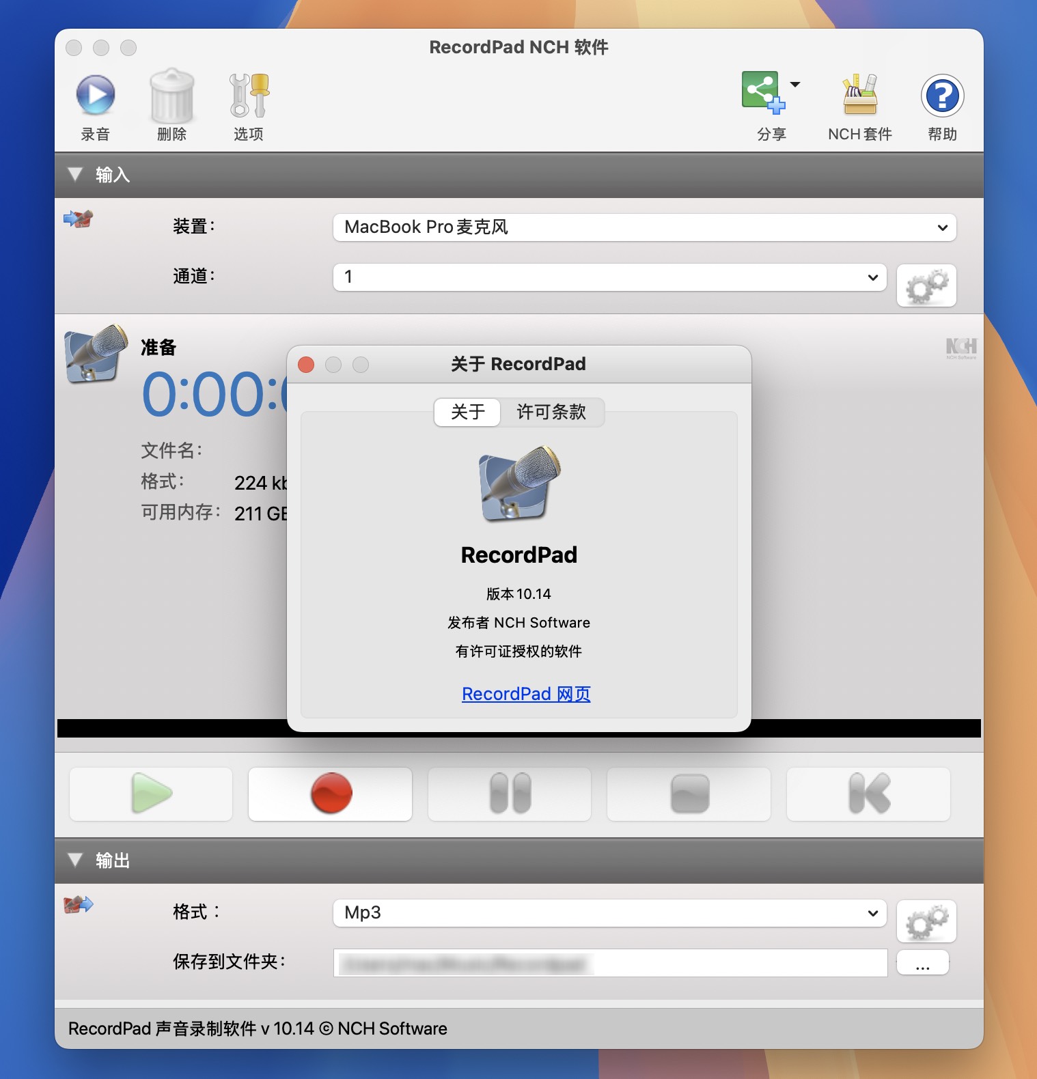Image resolution: width=1037 pixels, height=1079 pixels.
Task: Click the 发布者 NCH Software text
Action: coord(518,623)
